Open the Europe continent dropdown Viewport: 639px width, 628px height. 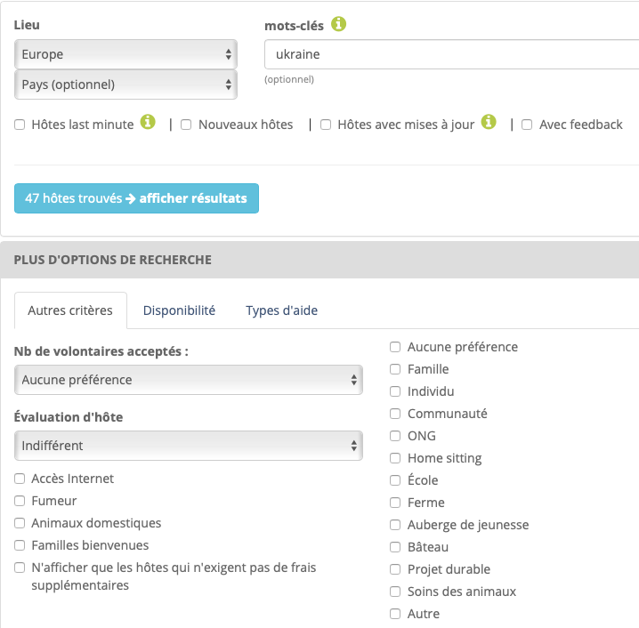(x=125, y=54)
